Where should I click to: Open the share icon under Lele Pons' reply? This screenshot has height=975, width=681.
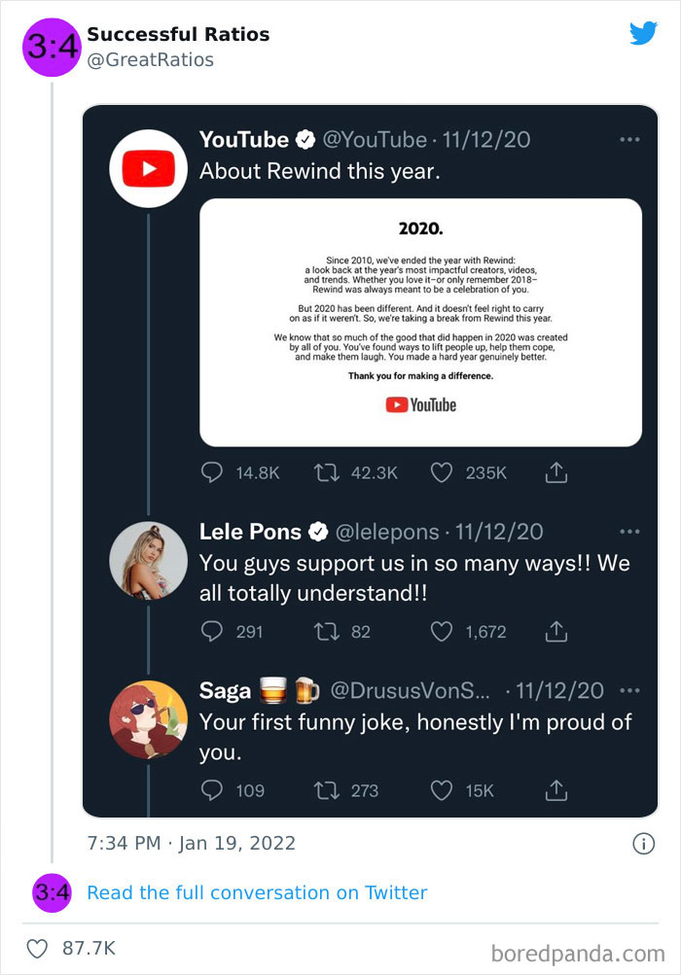click(556, 632)
